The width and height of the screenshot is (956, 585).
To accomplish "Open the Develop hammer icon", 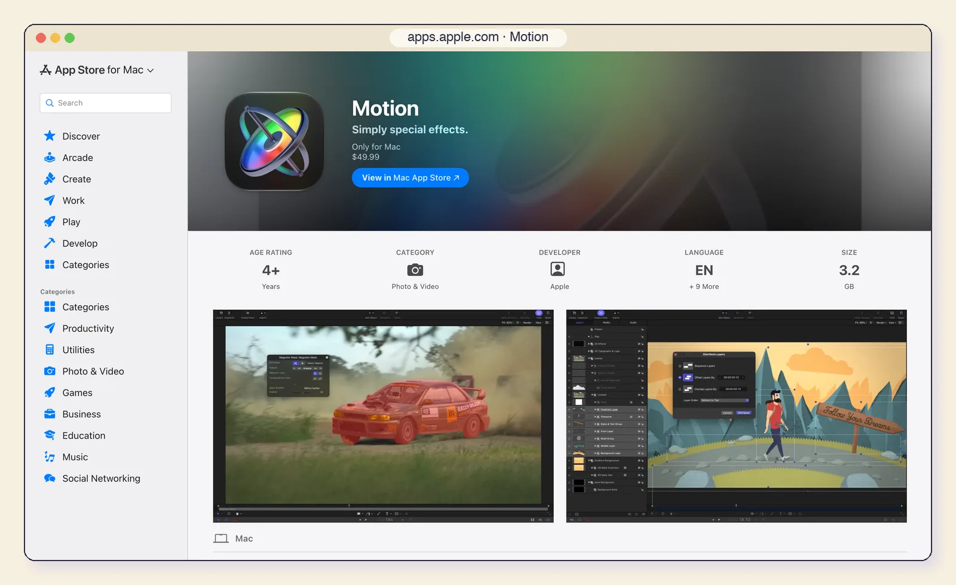I will (50, 244).
